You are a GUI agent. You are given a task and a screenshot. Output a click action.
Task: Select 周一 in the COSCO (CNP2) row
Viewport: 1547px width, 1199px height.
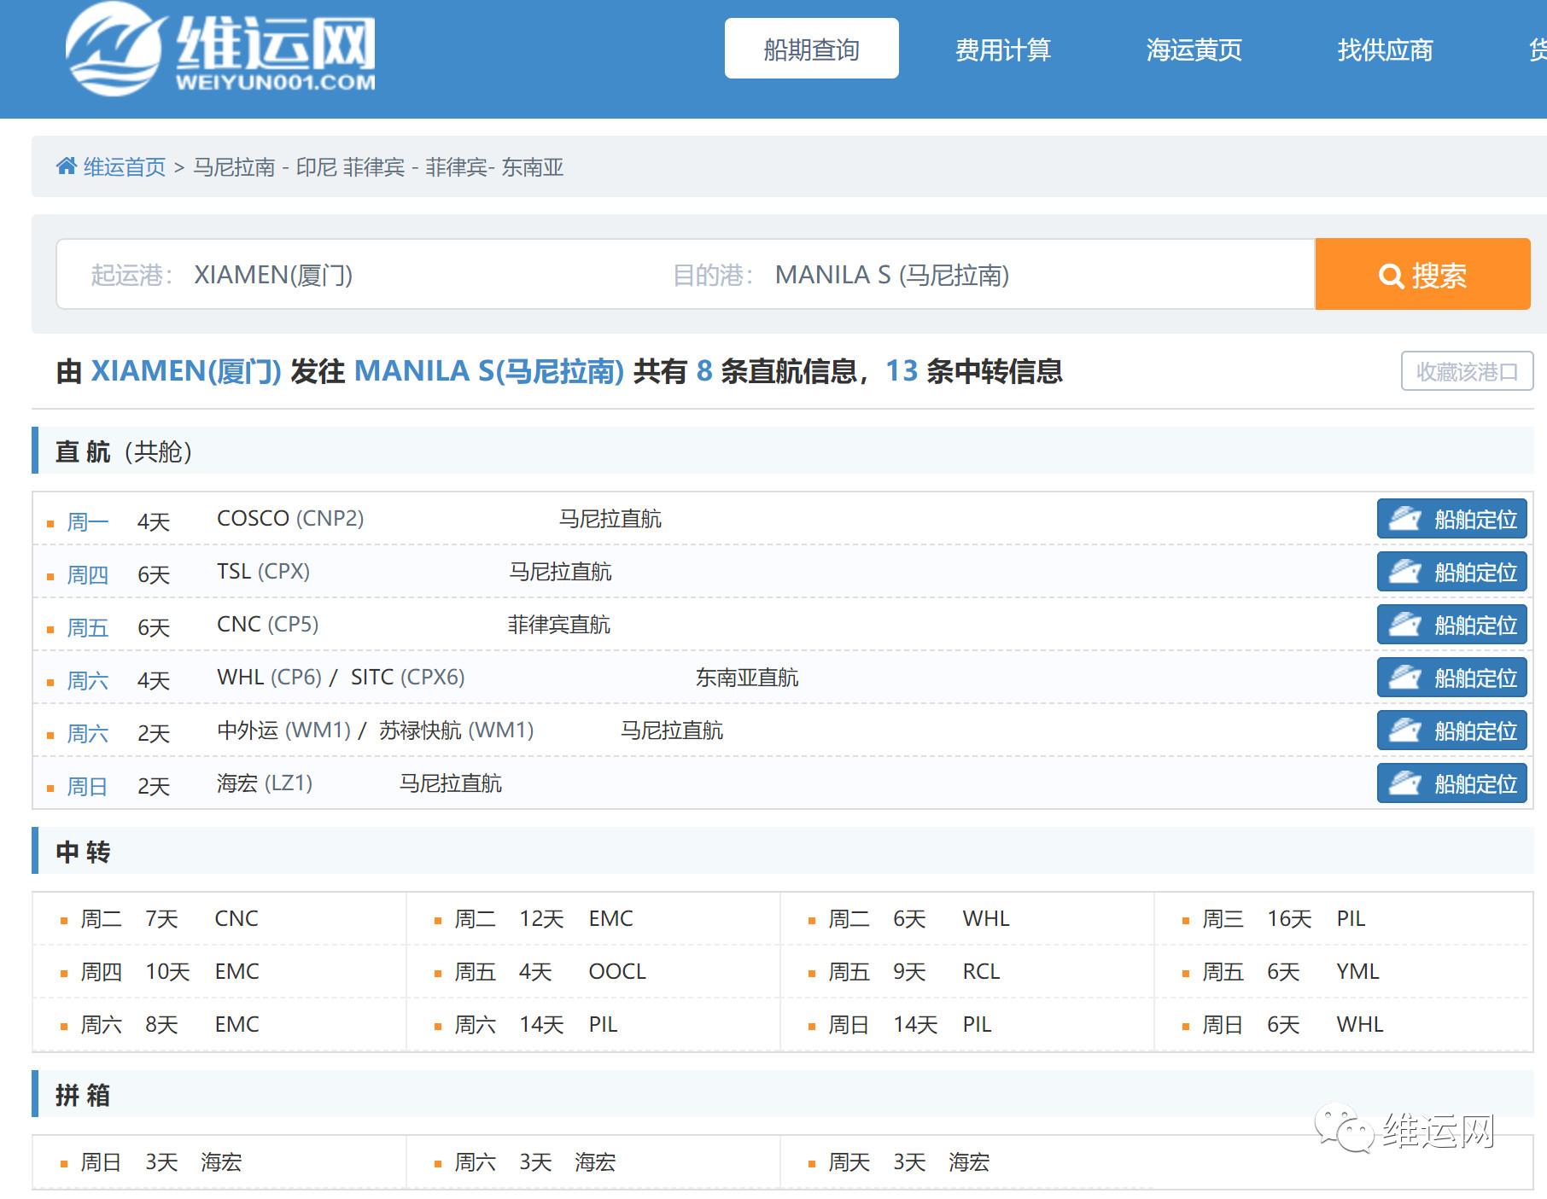[88, 521]
